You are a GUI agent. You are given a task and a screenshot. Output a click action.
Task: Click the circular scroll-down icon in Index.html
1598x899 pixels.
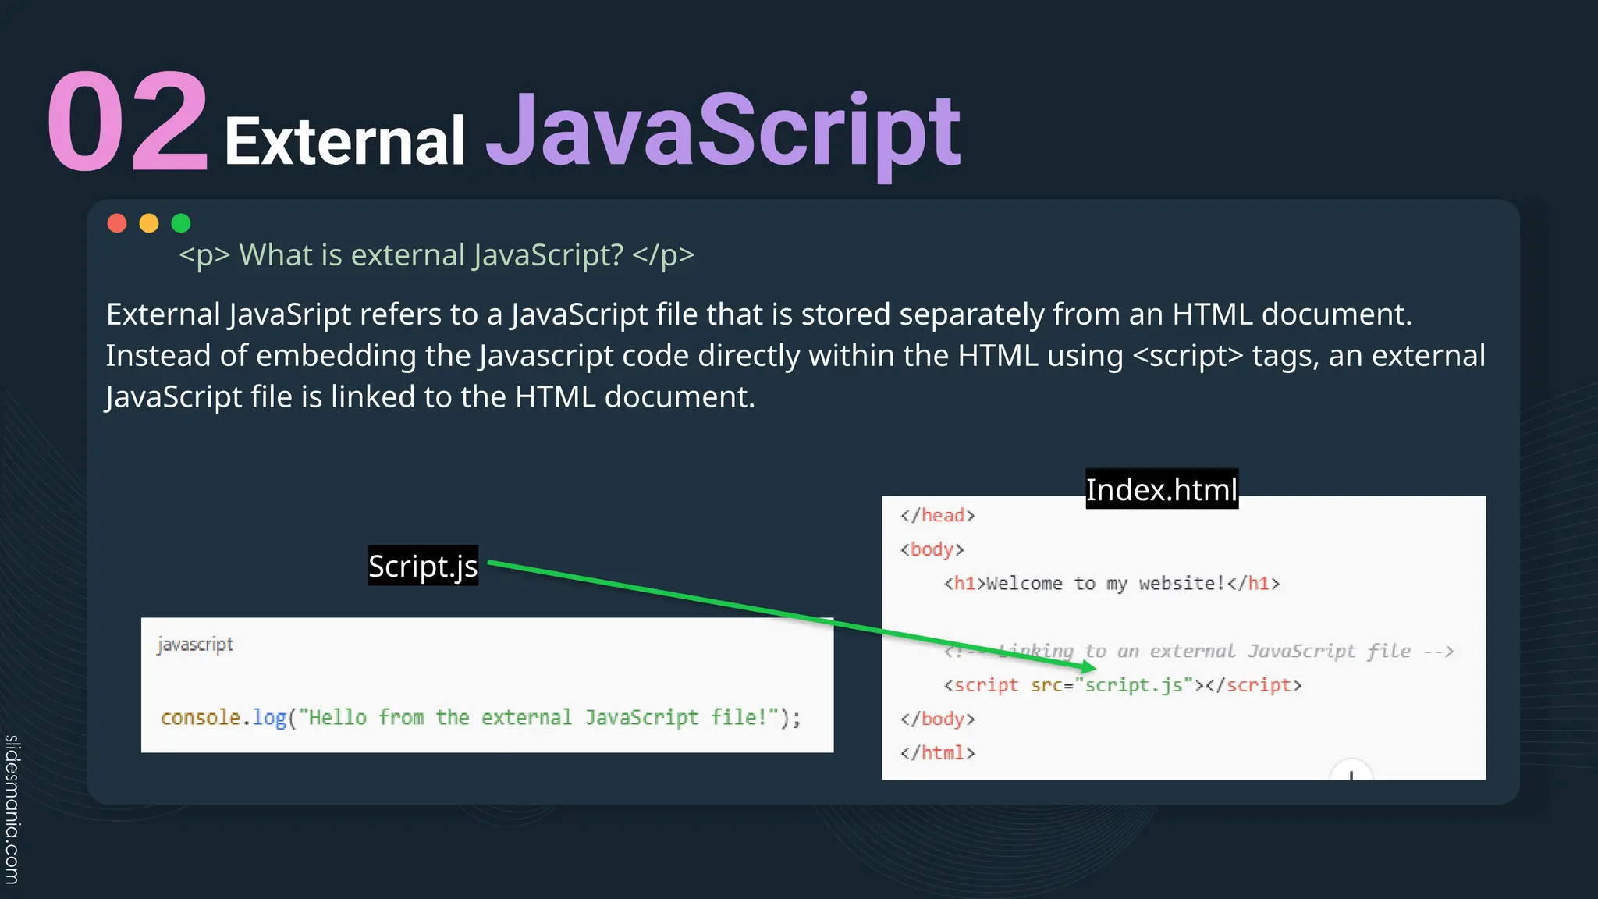tap(1351, 772)
